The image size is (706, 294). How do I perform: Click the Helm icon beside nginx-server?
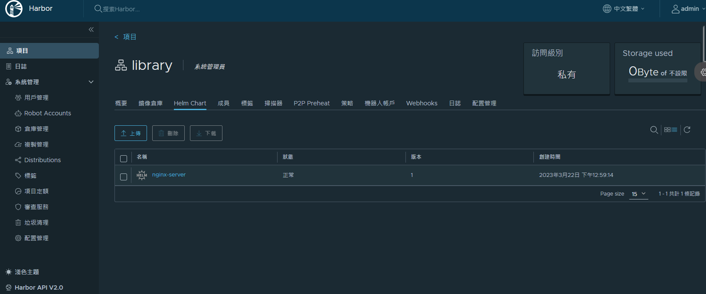(x=142, y=175)
